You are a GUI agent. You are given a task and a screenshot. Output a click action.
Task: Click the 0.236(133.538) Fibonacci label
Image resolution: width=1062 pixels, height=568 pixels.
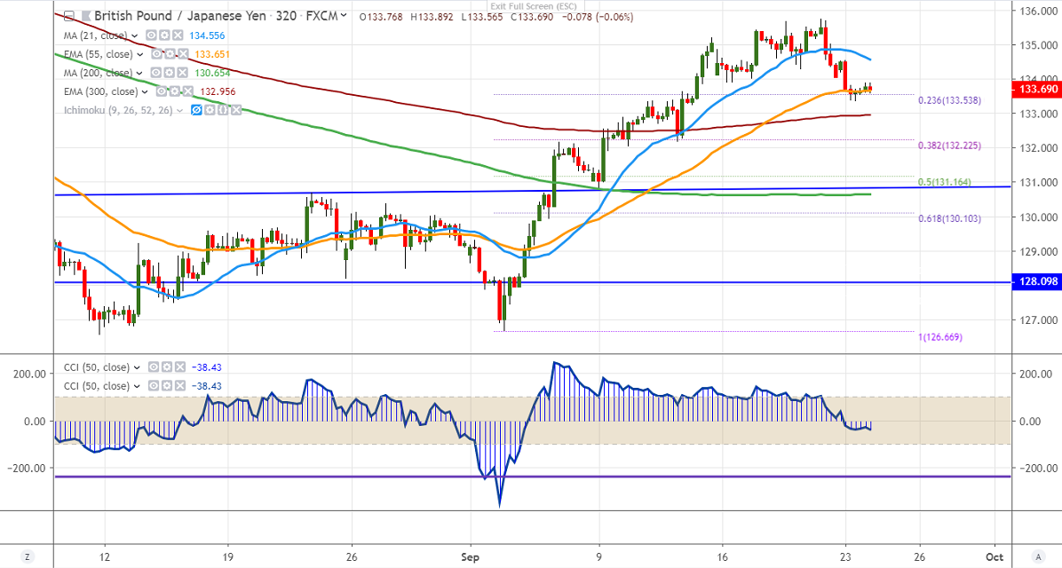coord(949,100)
